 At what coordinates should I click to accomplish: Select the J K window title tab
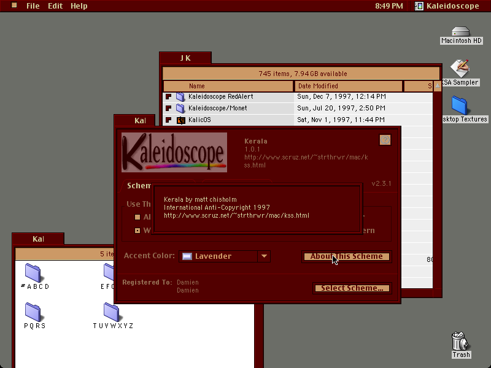pyautogui.click(x=185, y=58)
